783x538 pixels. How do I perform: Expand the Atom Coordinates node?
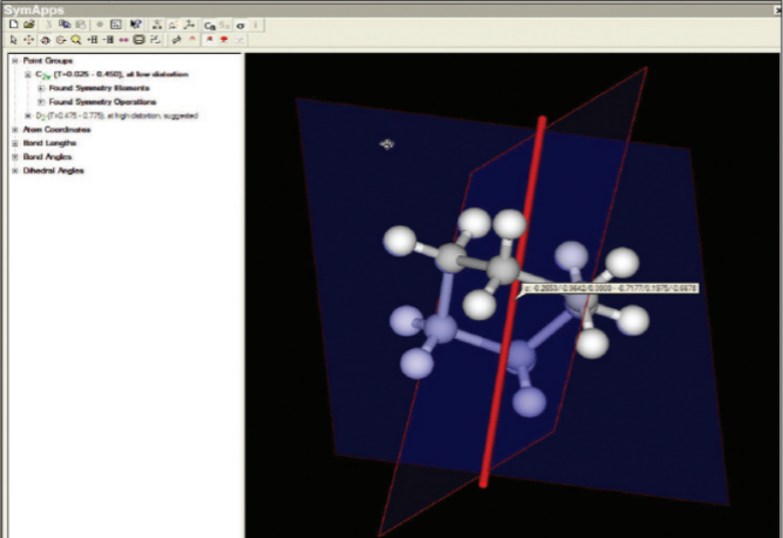click(15, 129)
